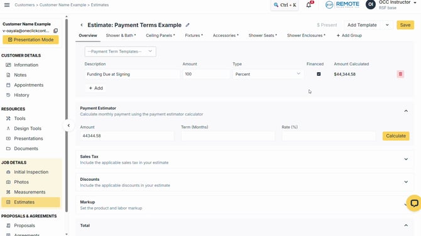Focus the Term (Months) field
421x236 pixels.
(x=227, y=136)
